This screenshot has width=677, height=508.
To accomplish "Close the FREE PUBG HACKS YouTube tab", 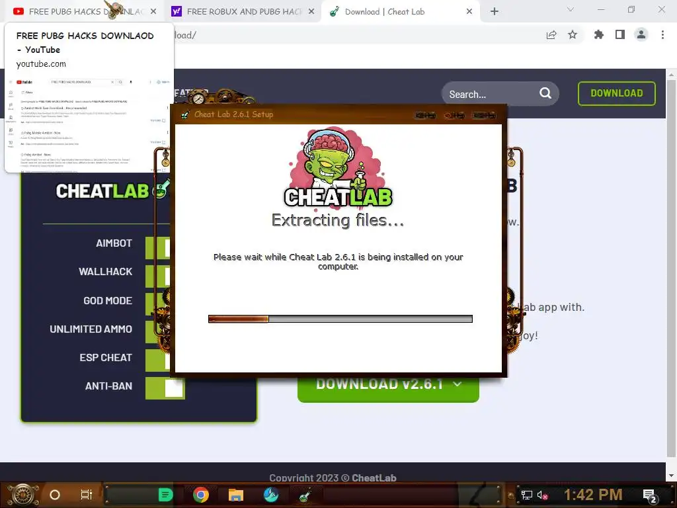I will pyautogui.click(x=153, y=12).
